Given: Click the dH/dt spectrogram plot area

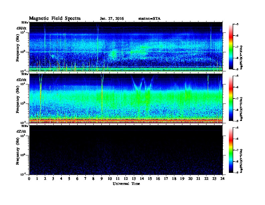Looking at the screenshot, I should (126, 47).
